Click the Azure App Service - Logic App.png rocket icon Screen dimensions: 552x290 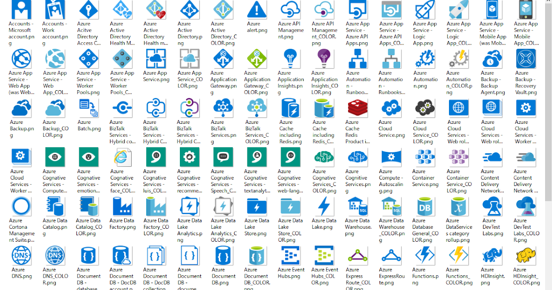point(425,9)
